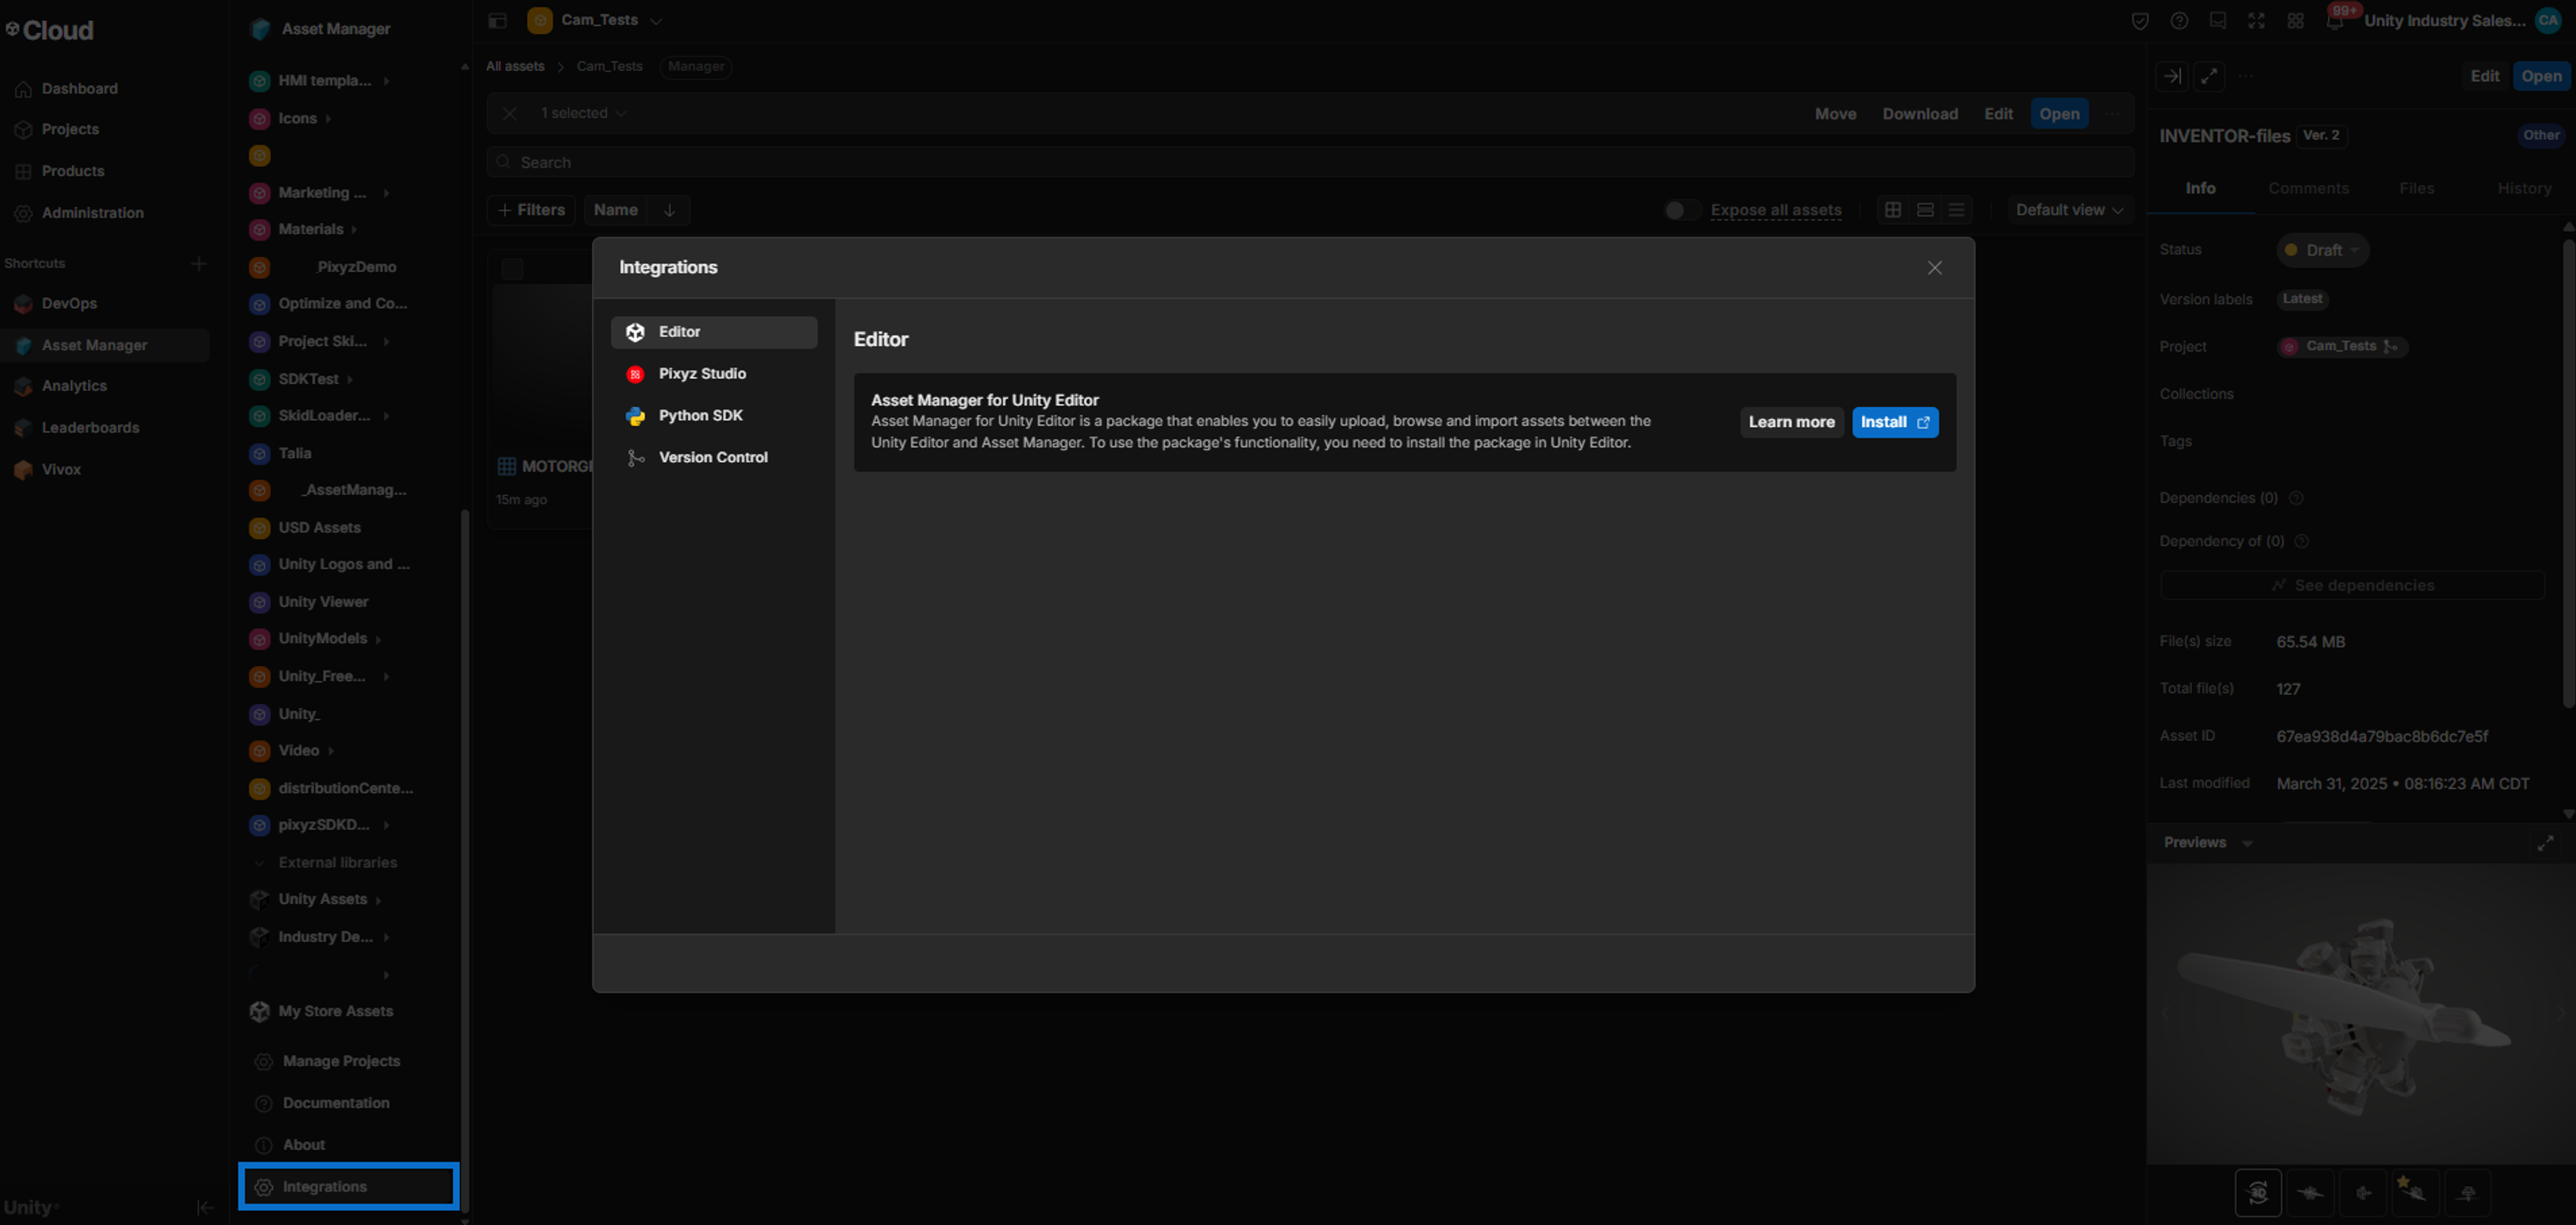The image size is (2576, 1225).
Task: Open Integrations in Asset Manager sidebar
Action: (x=348, y=1186)
